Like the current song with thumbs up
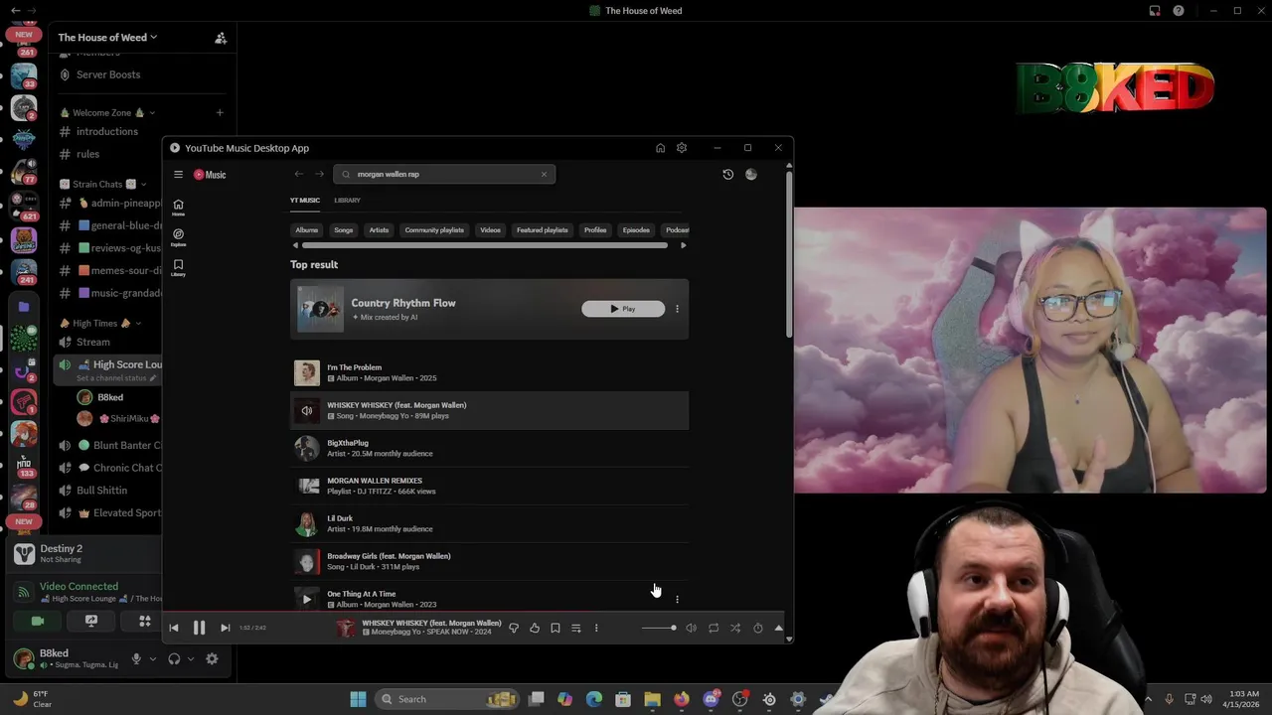 point(535,628)
